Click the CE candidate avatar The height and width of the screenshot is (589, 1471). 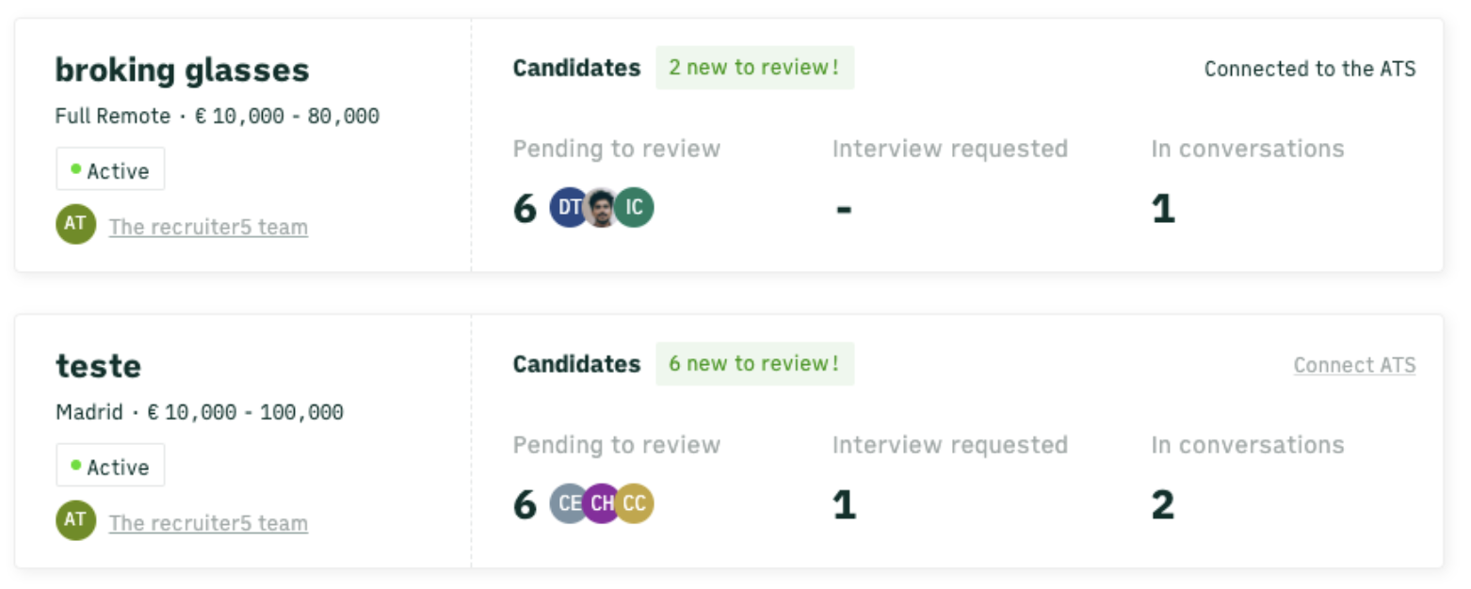tap(567, 504)
